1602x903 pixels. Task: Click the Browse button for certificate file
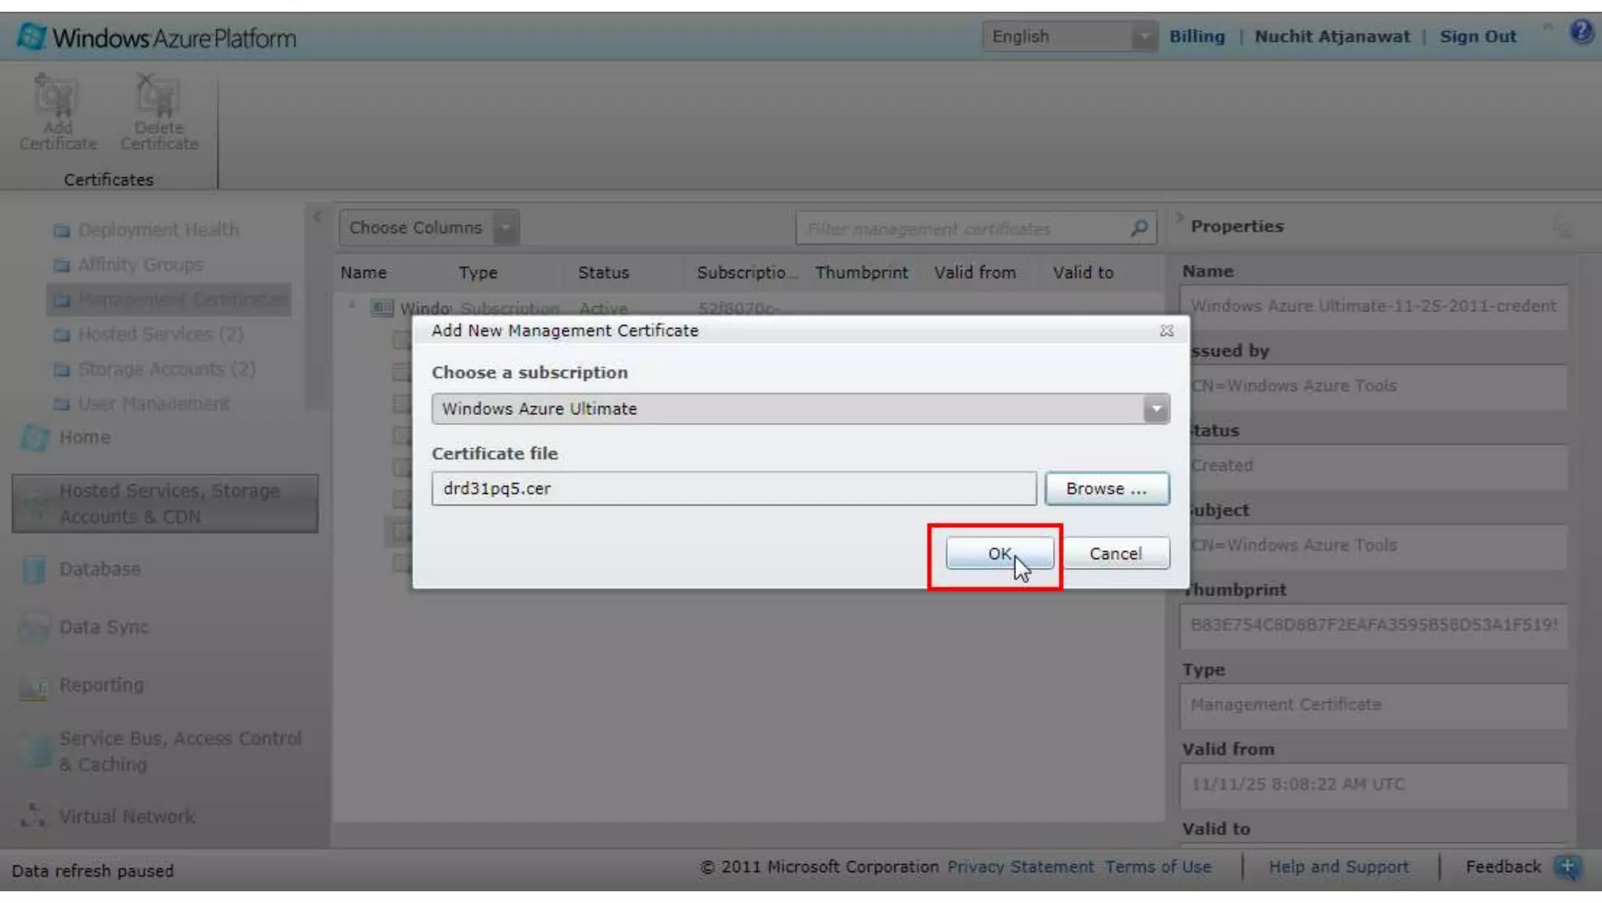coord(1106,489)
